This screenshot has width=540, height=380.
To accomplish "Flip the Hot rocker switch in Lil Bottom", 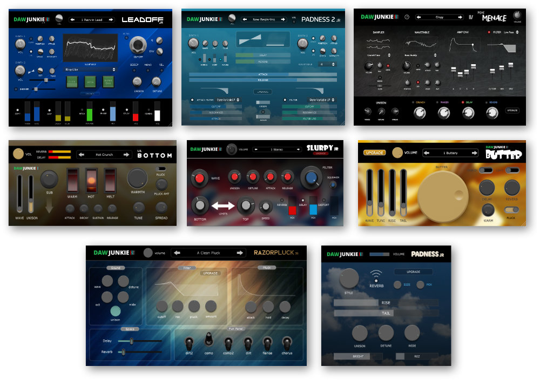I will [91, 181].
